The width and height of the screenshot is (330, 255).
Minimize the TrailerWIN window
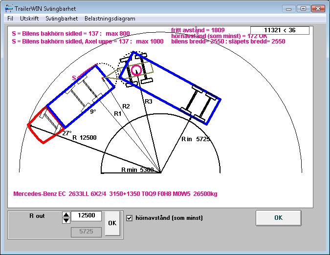(x=288, y=9)
